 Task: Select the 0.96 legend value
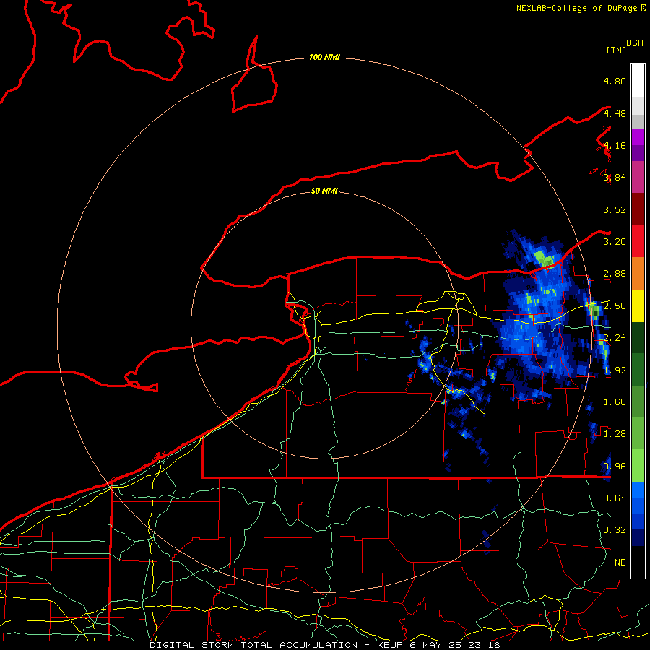tap(615, 466)
